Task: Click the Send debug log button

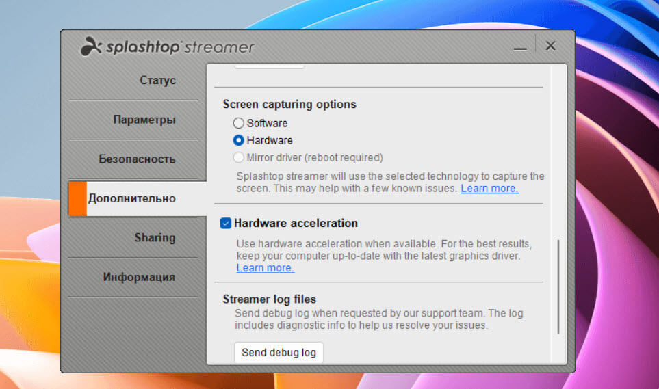Action: pos(279,353)
